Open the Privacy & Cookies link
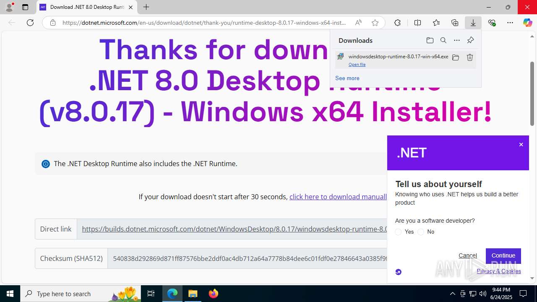The height and width of the screenshot is (302, 537). (x=499, y=271)
